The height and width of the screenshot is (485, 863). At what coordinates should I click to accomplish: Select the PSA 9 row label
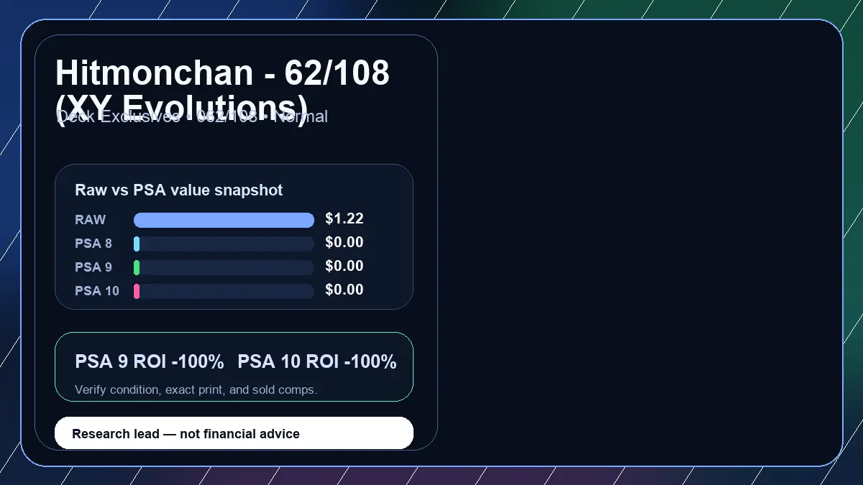(x=93, y=267)
